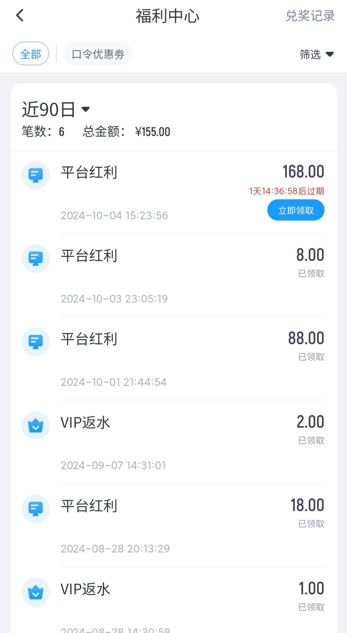
Task: Select the 全部 tab
Action: (31, 54)
